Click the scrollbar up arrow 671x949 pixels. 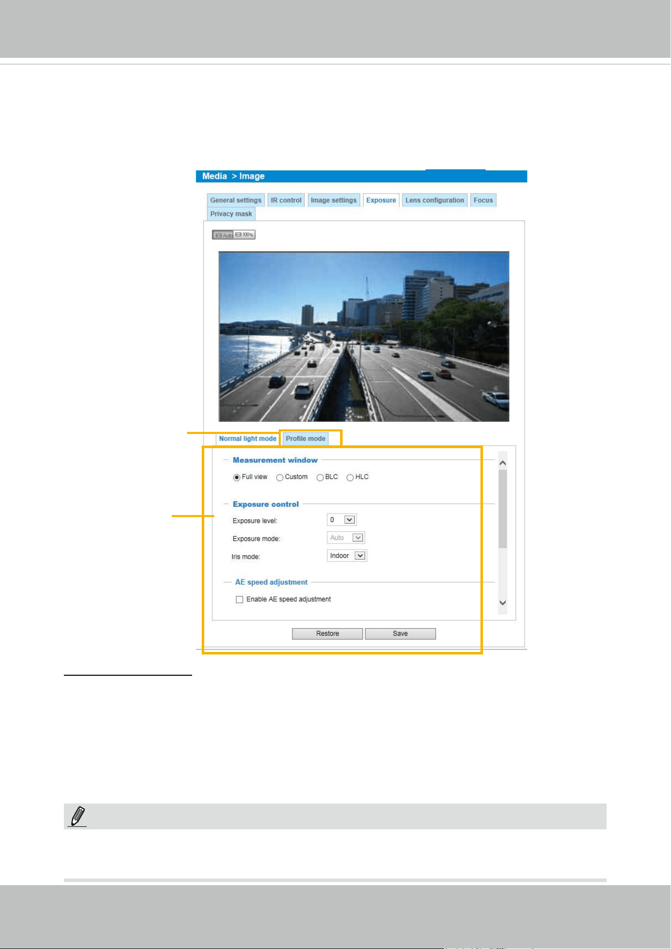pyautogui.click(x=503, y=463)
